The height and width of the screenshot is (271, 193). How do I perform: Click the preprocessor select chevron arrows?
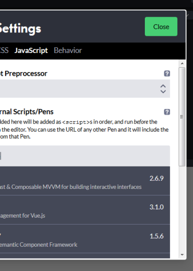pos(163,89)
